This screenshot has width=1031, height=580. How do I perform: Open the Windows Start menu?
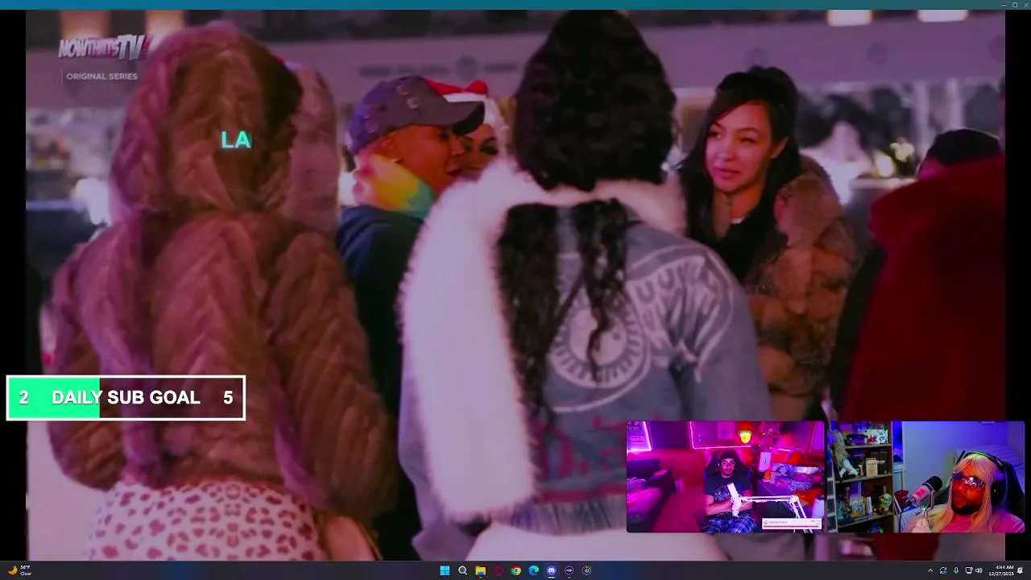445,570
